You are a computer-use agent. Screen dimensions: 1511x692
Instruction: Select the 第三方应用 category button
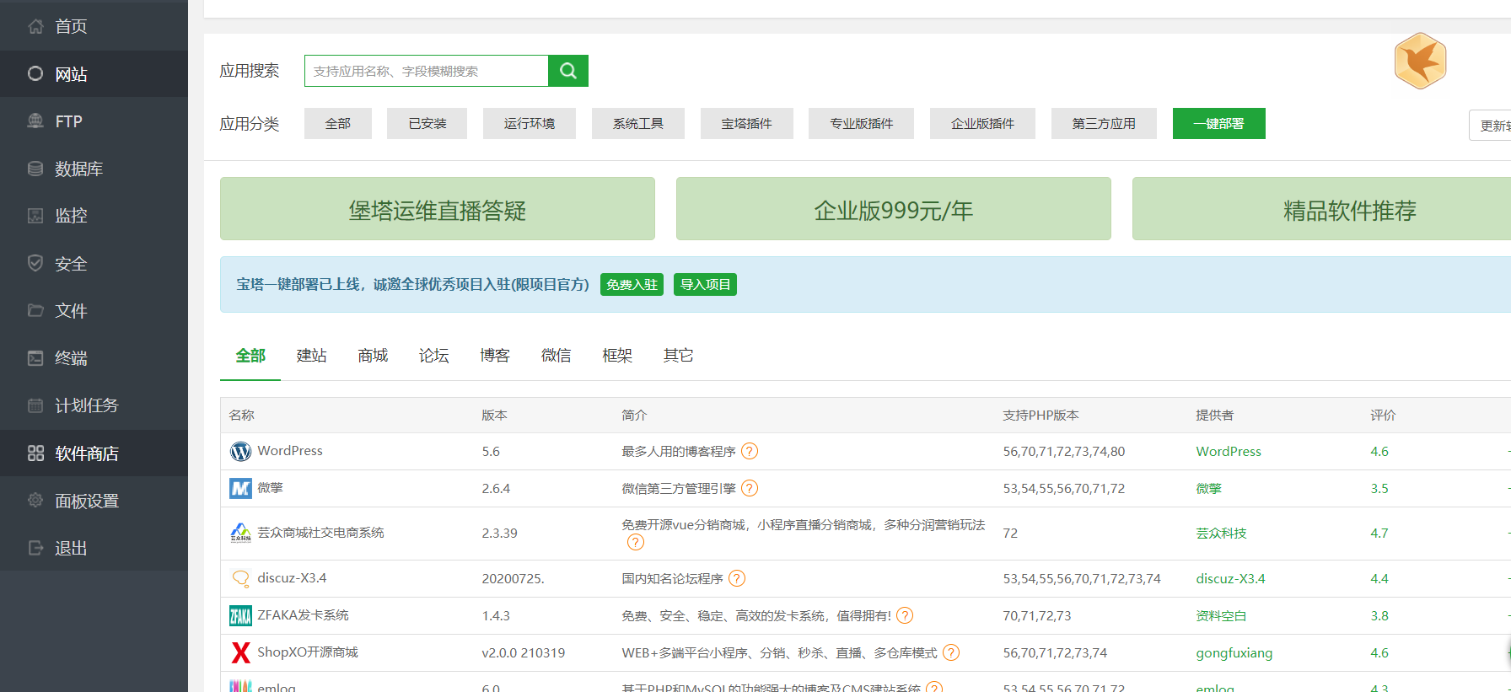click(1104, 123)
